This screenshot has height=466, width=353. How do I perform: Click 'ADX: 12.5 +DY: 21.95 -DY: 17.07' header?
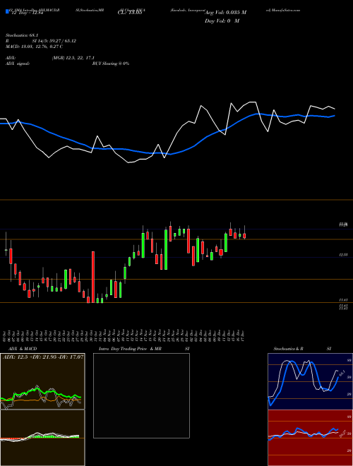43,357
